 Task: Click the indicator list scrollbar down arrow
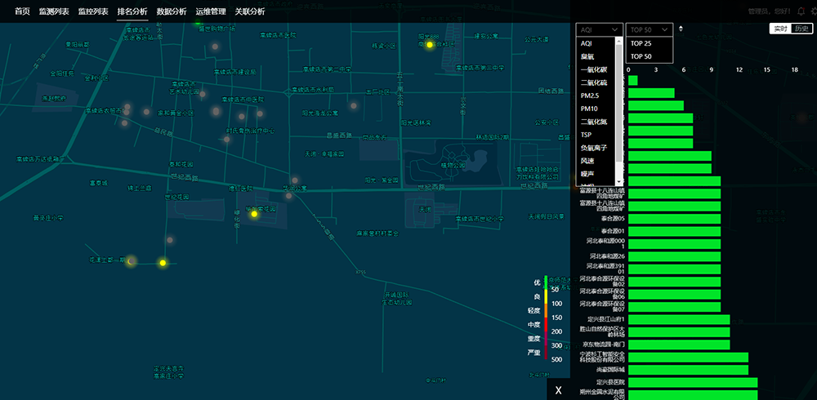coord(621,182)
